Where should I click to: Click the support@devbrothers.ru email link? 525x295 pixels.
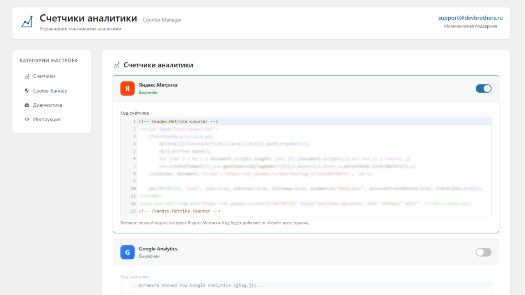tap(470, 18)
